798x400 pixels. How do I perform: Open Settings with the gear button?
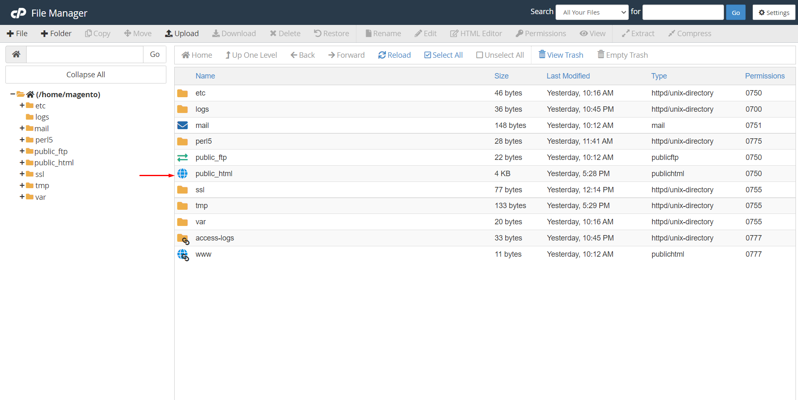coord(773,12)
